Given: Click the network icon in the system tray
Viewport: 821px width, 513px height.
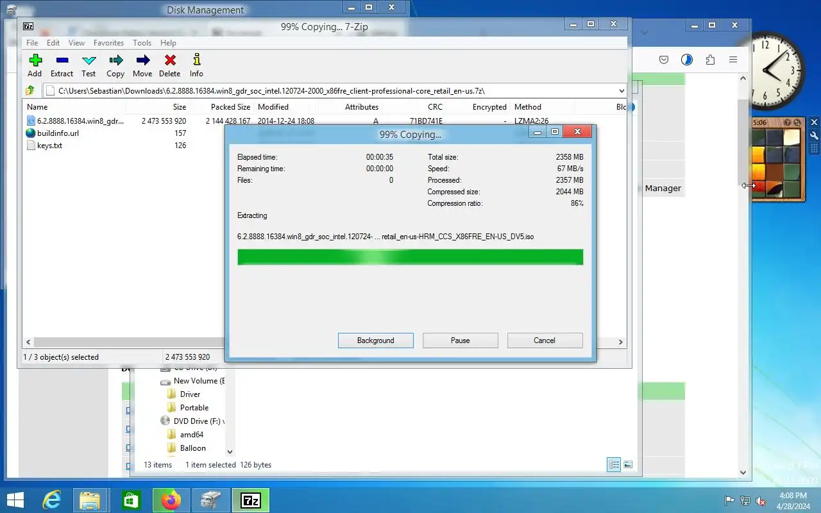Looking at the screenshot, I should click(x=745, y=501).
